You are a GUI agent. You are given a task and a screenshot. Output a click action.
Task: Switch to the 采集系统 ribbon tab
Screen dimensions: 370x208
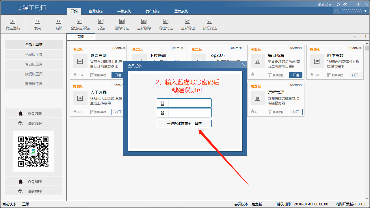coord(124,11)
